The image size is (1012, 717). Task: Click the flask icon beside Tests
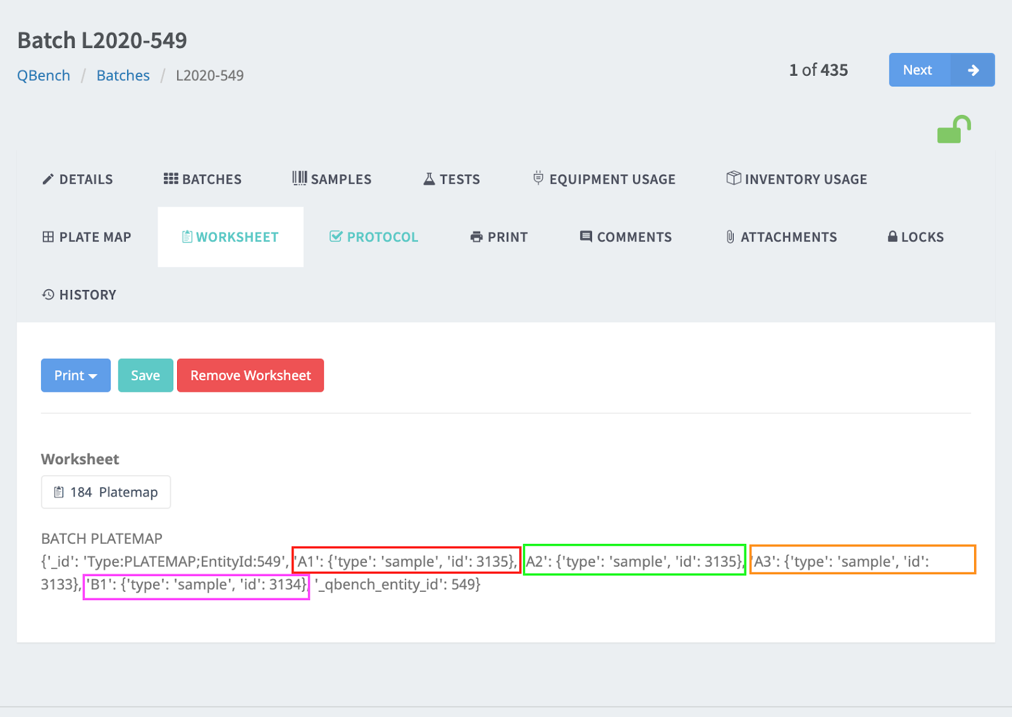pos(429,179)
